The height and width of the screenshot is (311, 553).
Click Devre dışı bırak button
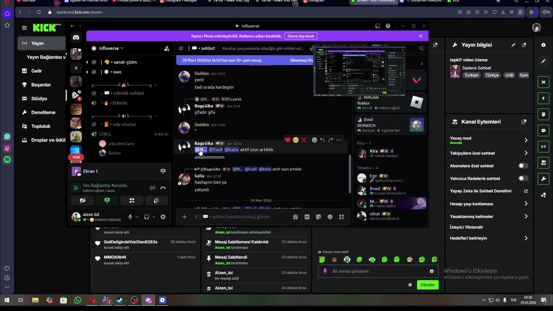point(301,36)
